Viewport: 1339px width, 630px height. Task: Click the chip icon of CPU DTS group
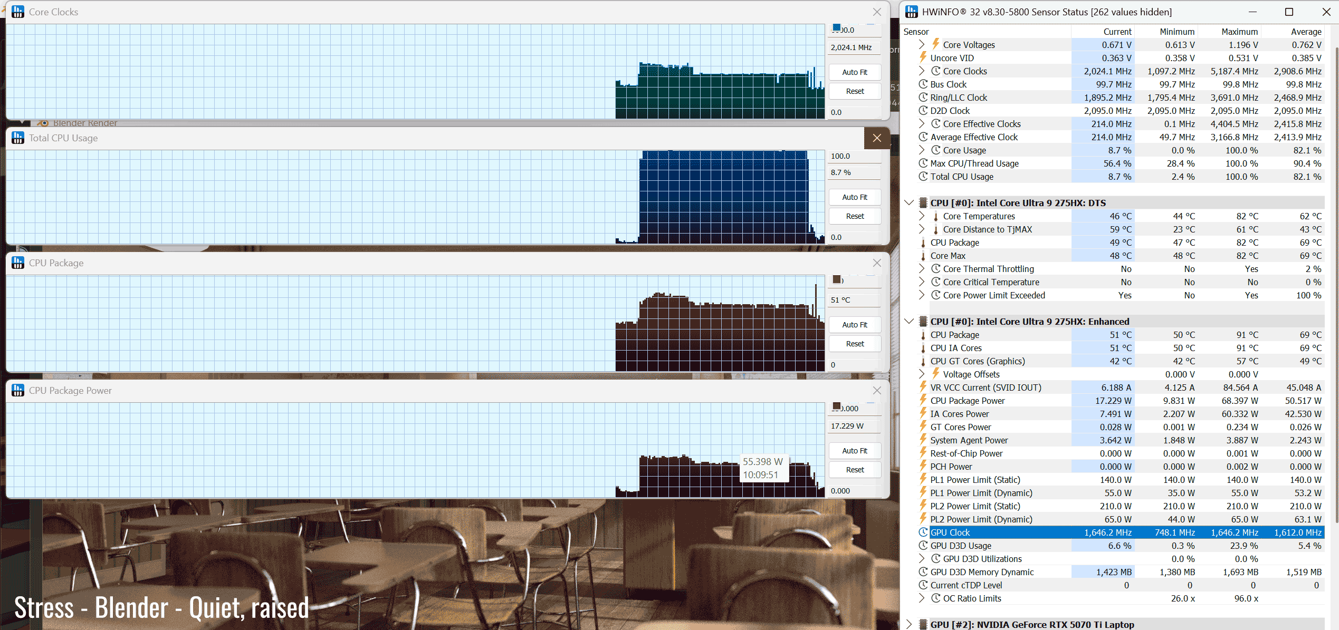pyautogui.click(x=923, y=203)
